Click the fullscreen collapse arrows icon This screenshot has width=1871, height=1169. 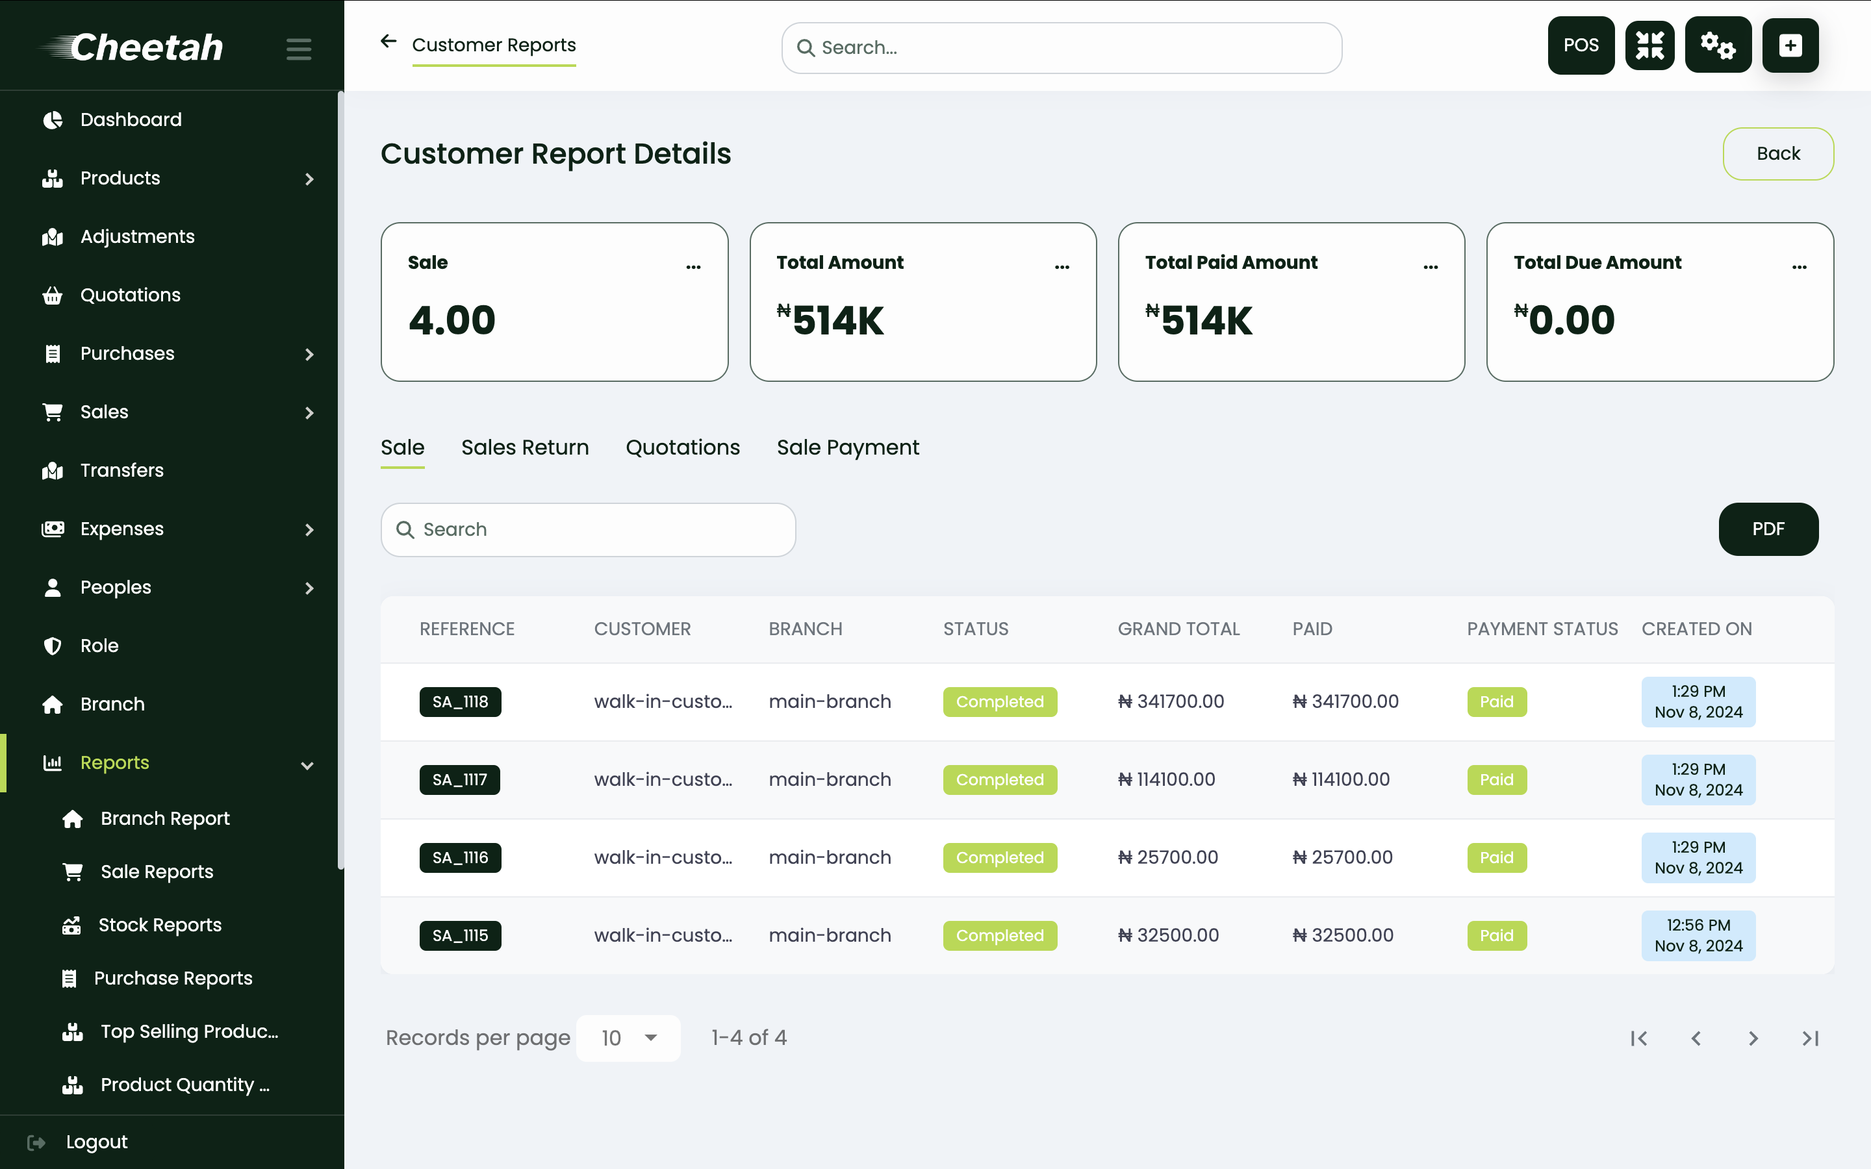coord(1650,45)
